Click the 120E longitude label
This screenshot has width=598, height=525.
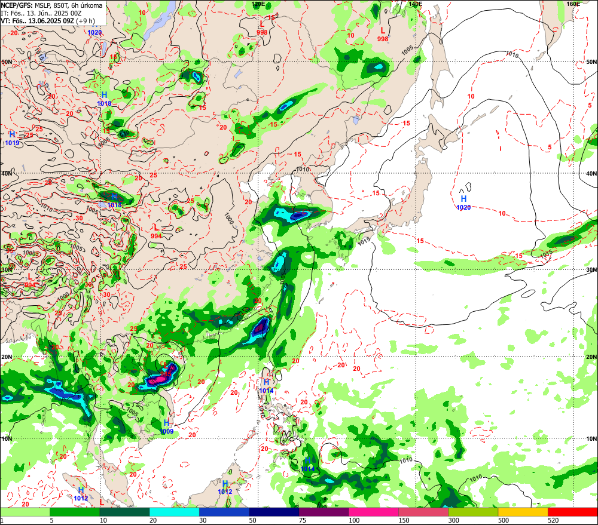click(x=258, y=4)
